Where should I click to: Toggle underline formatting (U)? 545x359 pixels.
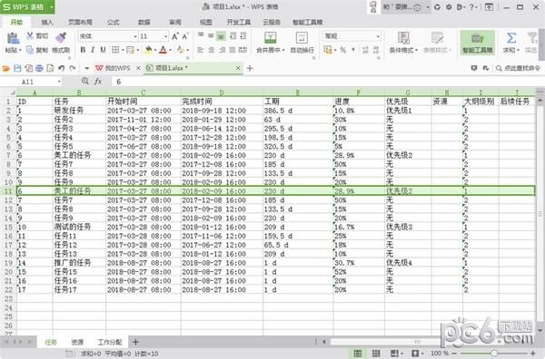tap(103, 50)
